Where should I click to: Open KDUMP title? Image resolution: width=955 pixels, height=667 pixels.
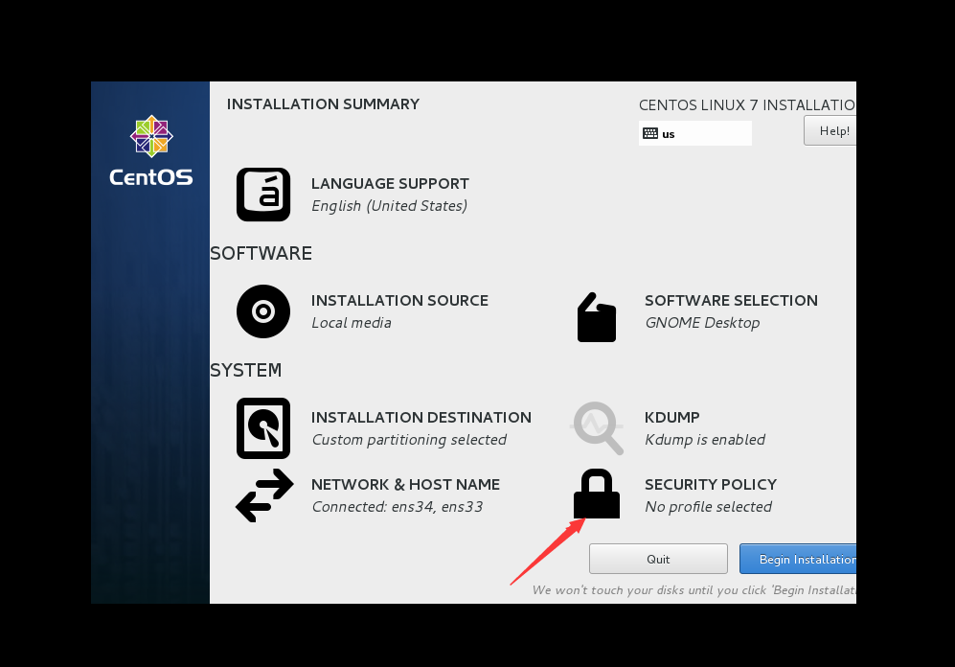click(671, 417)
